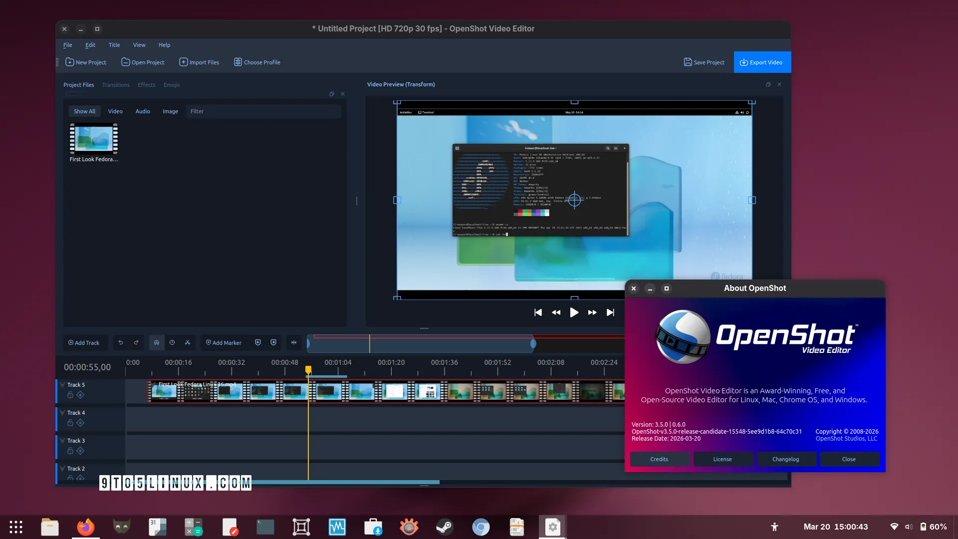Open the Changelog in About dialog

[x=785, y=459]
